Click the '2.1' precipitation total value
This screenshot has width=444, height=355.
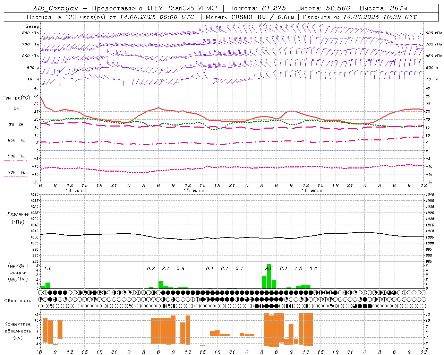166,268
